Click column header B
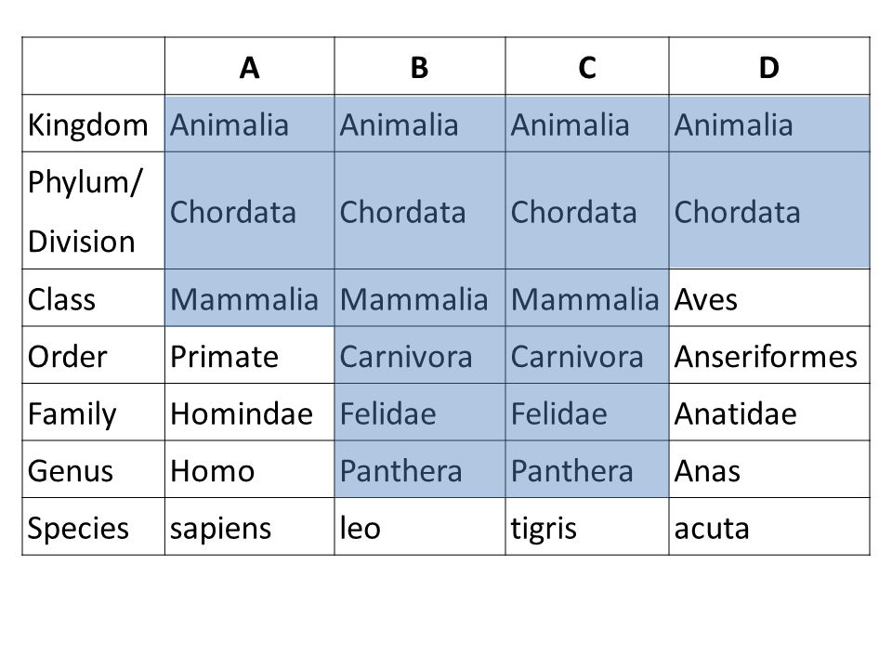Viewport: 892px width, 669px height. click(x=420, y=66)
